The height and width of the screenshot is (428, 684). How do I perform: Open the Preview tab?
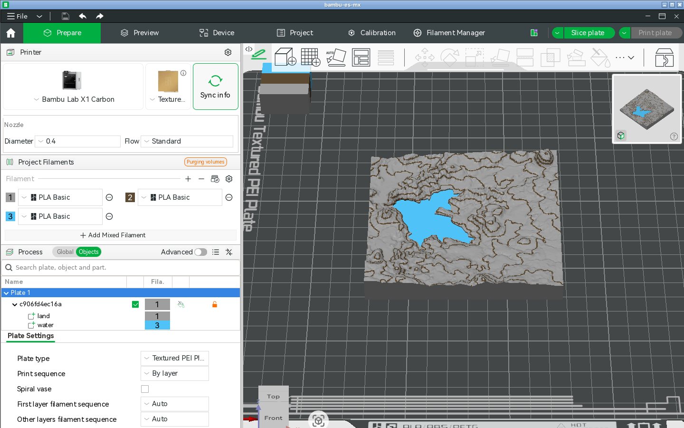click(140, 33)
